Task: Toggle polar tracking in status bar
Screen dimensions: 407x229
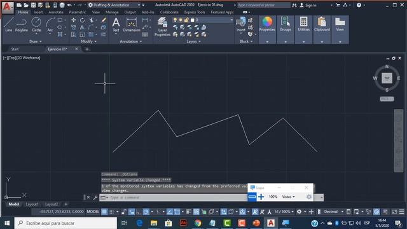Action: (x=146, y=212)
